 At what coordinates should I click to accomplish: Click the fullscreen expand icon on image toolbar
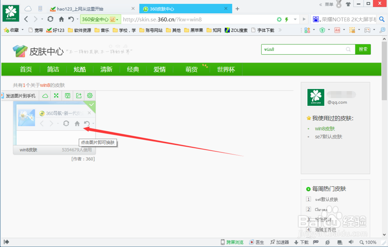coord(56,96)
